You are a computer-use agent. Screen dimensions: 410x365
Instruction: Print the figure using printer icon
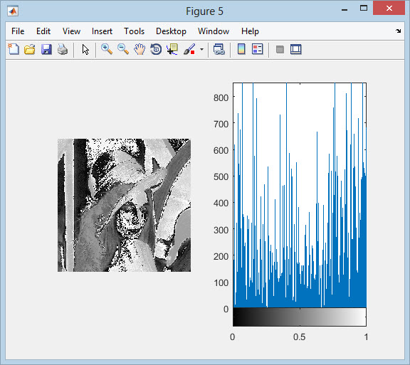tap(63, 49)
